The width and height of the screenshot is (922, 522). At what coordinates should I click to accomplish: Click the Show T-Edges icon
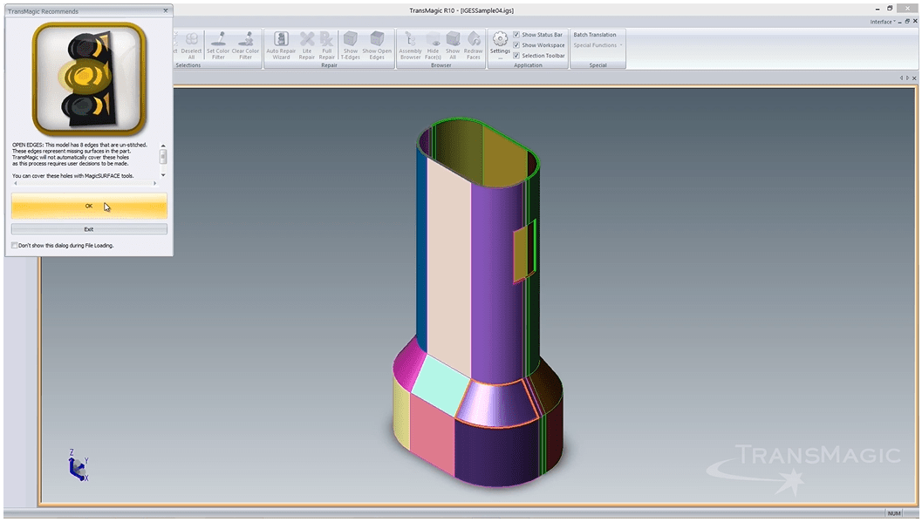click(x=350, y=44)
